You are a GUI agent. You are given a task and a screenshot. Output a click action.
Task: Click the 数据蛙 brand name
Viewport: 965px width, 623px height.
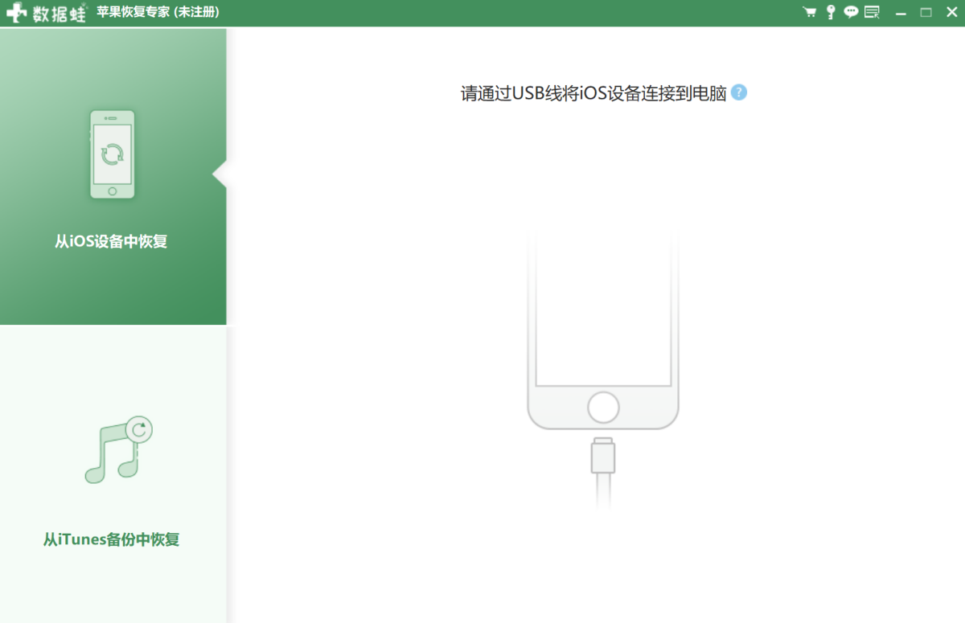59,14
